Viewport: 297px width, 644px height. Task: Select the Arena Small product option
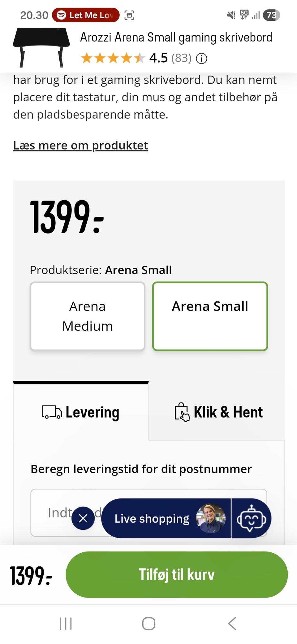[x=210, y=316]
